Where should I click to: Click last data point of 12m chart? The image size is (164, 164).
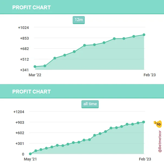144,35
